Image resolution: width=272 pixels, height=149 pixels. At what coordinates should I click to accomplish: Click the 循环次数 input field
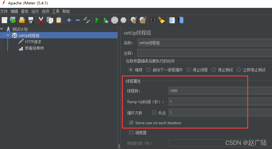coord(220,113)
